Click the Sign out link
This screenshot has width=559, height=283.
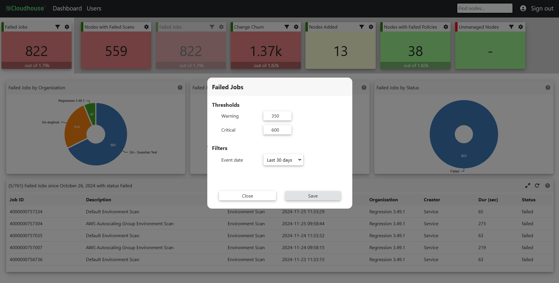542,8
